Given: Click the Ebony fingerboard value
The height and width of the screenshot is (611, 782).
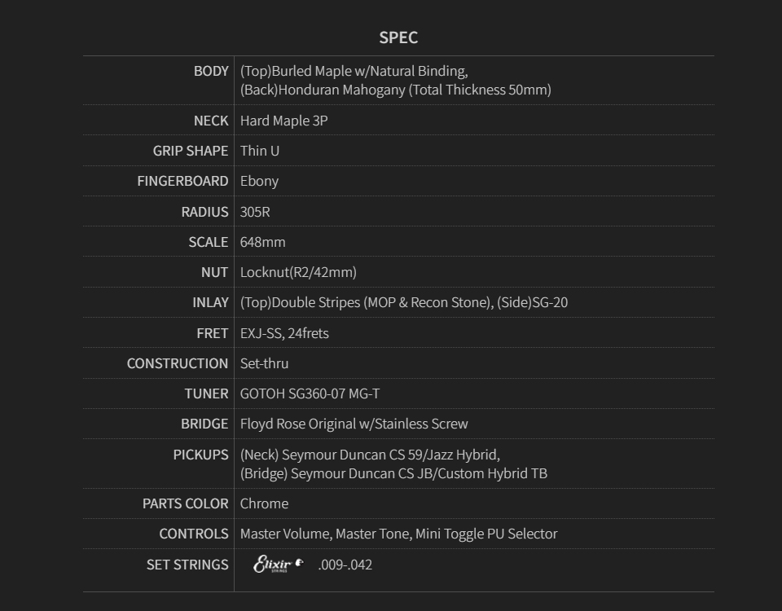Looking at the screenshot, I should 259,181.
